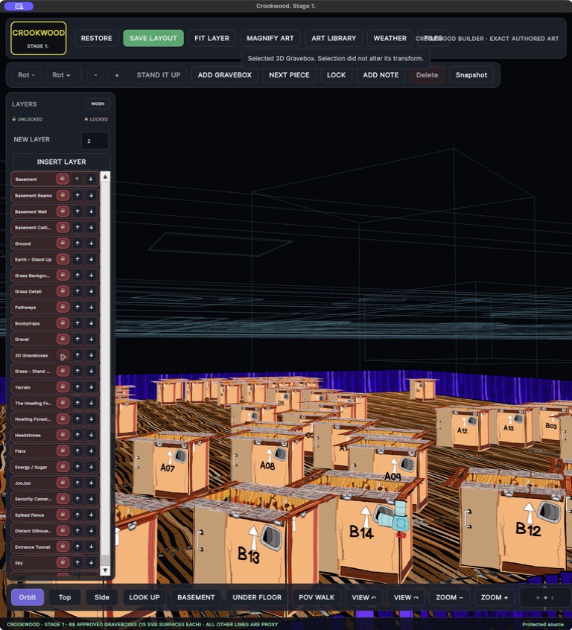Open the first VIEW chevron menu
The width and height of the screenshot is (572, 630).
pos(363,597)
